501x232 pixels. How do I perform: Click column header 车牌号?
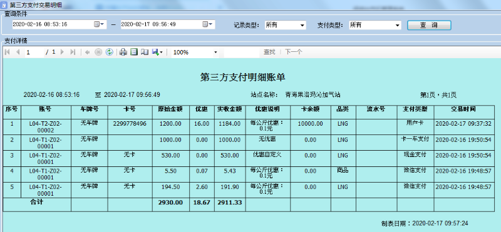[x=89, y=109]
